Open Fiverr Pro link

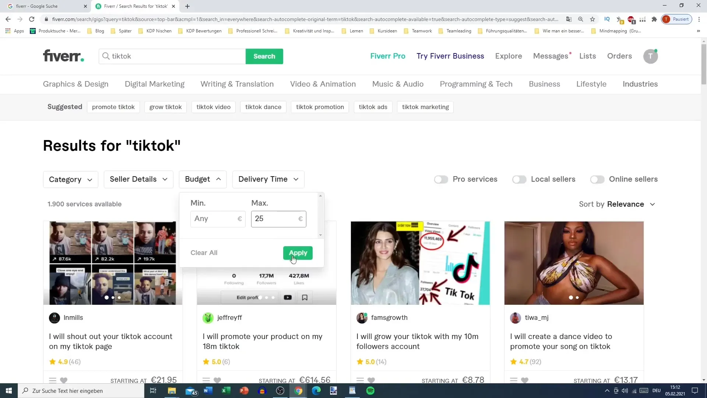[388, 56]
